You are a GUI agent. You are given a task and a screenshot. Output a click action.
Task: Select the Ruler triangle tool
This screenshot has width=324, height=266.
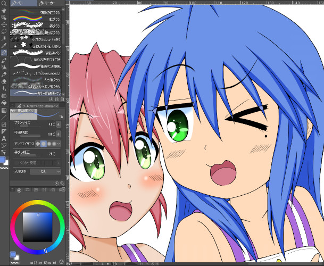4,131
